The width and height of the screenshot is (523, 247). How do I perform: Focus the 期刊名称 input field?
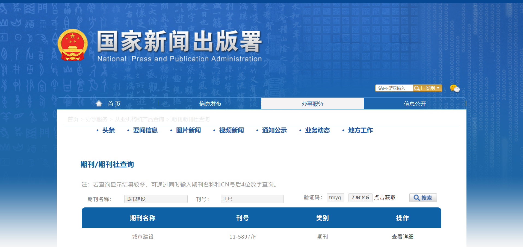click(156, 199)
